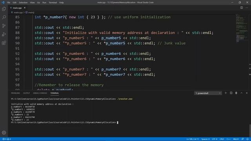The image size is (251, 141).
Task: Place cursor at the terminal prompt
Action: 118,123
